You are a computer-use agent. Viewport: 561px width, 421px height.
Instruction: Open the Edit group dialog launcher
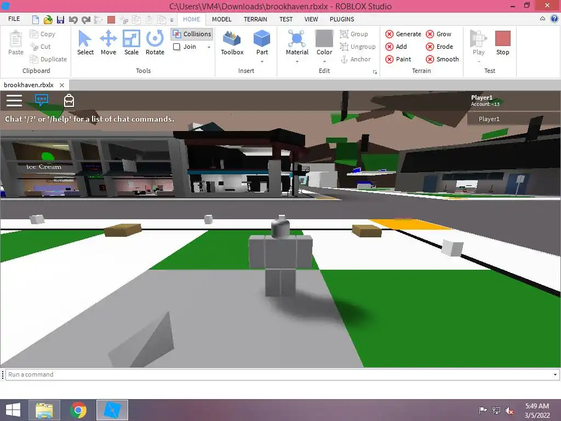(375, 72)
